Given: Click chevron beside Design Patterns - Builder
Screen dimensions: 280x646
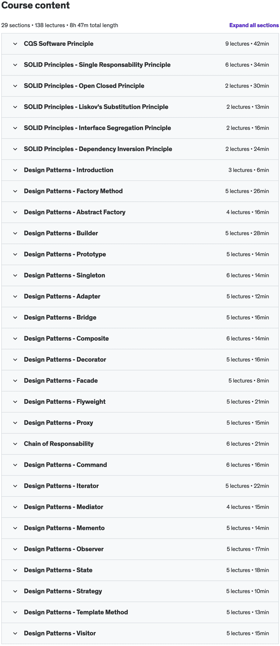Looking at the screenshot, I should [15, 233].
